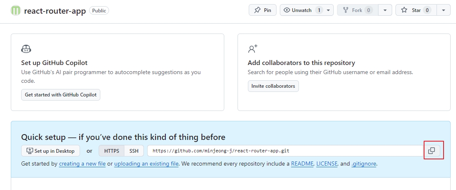
Task: Switch clone URL to SSH
Action: pos(134,151)
